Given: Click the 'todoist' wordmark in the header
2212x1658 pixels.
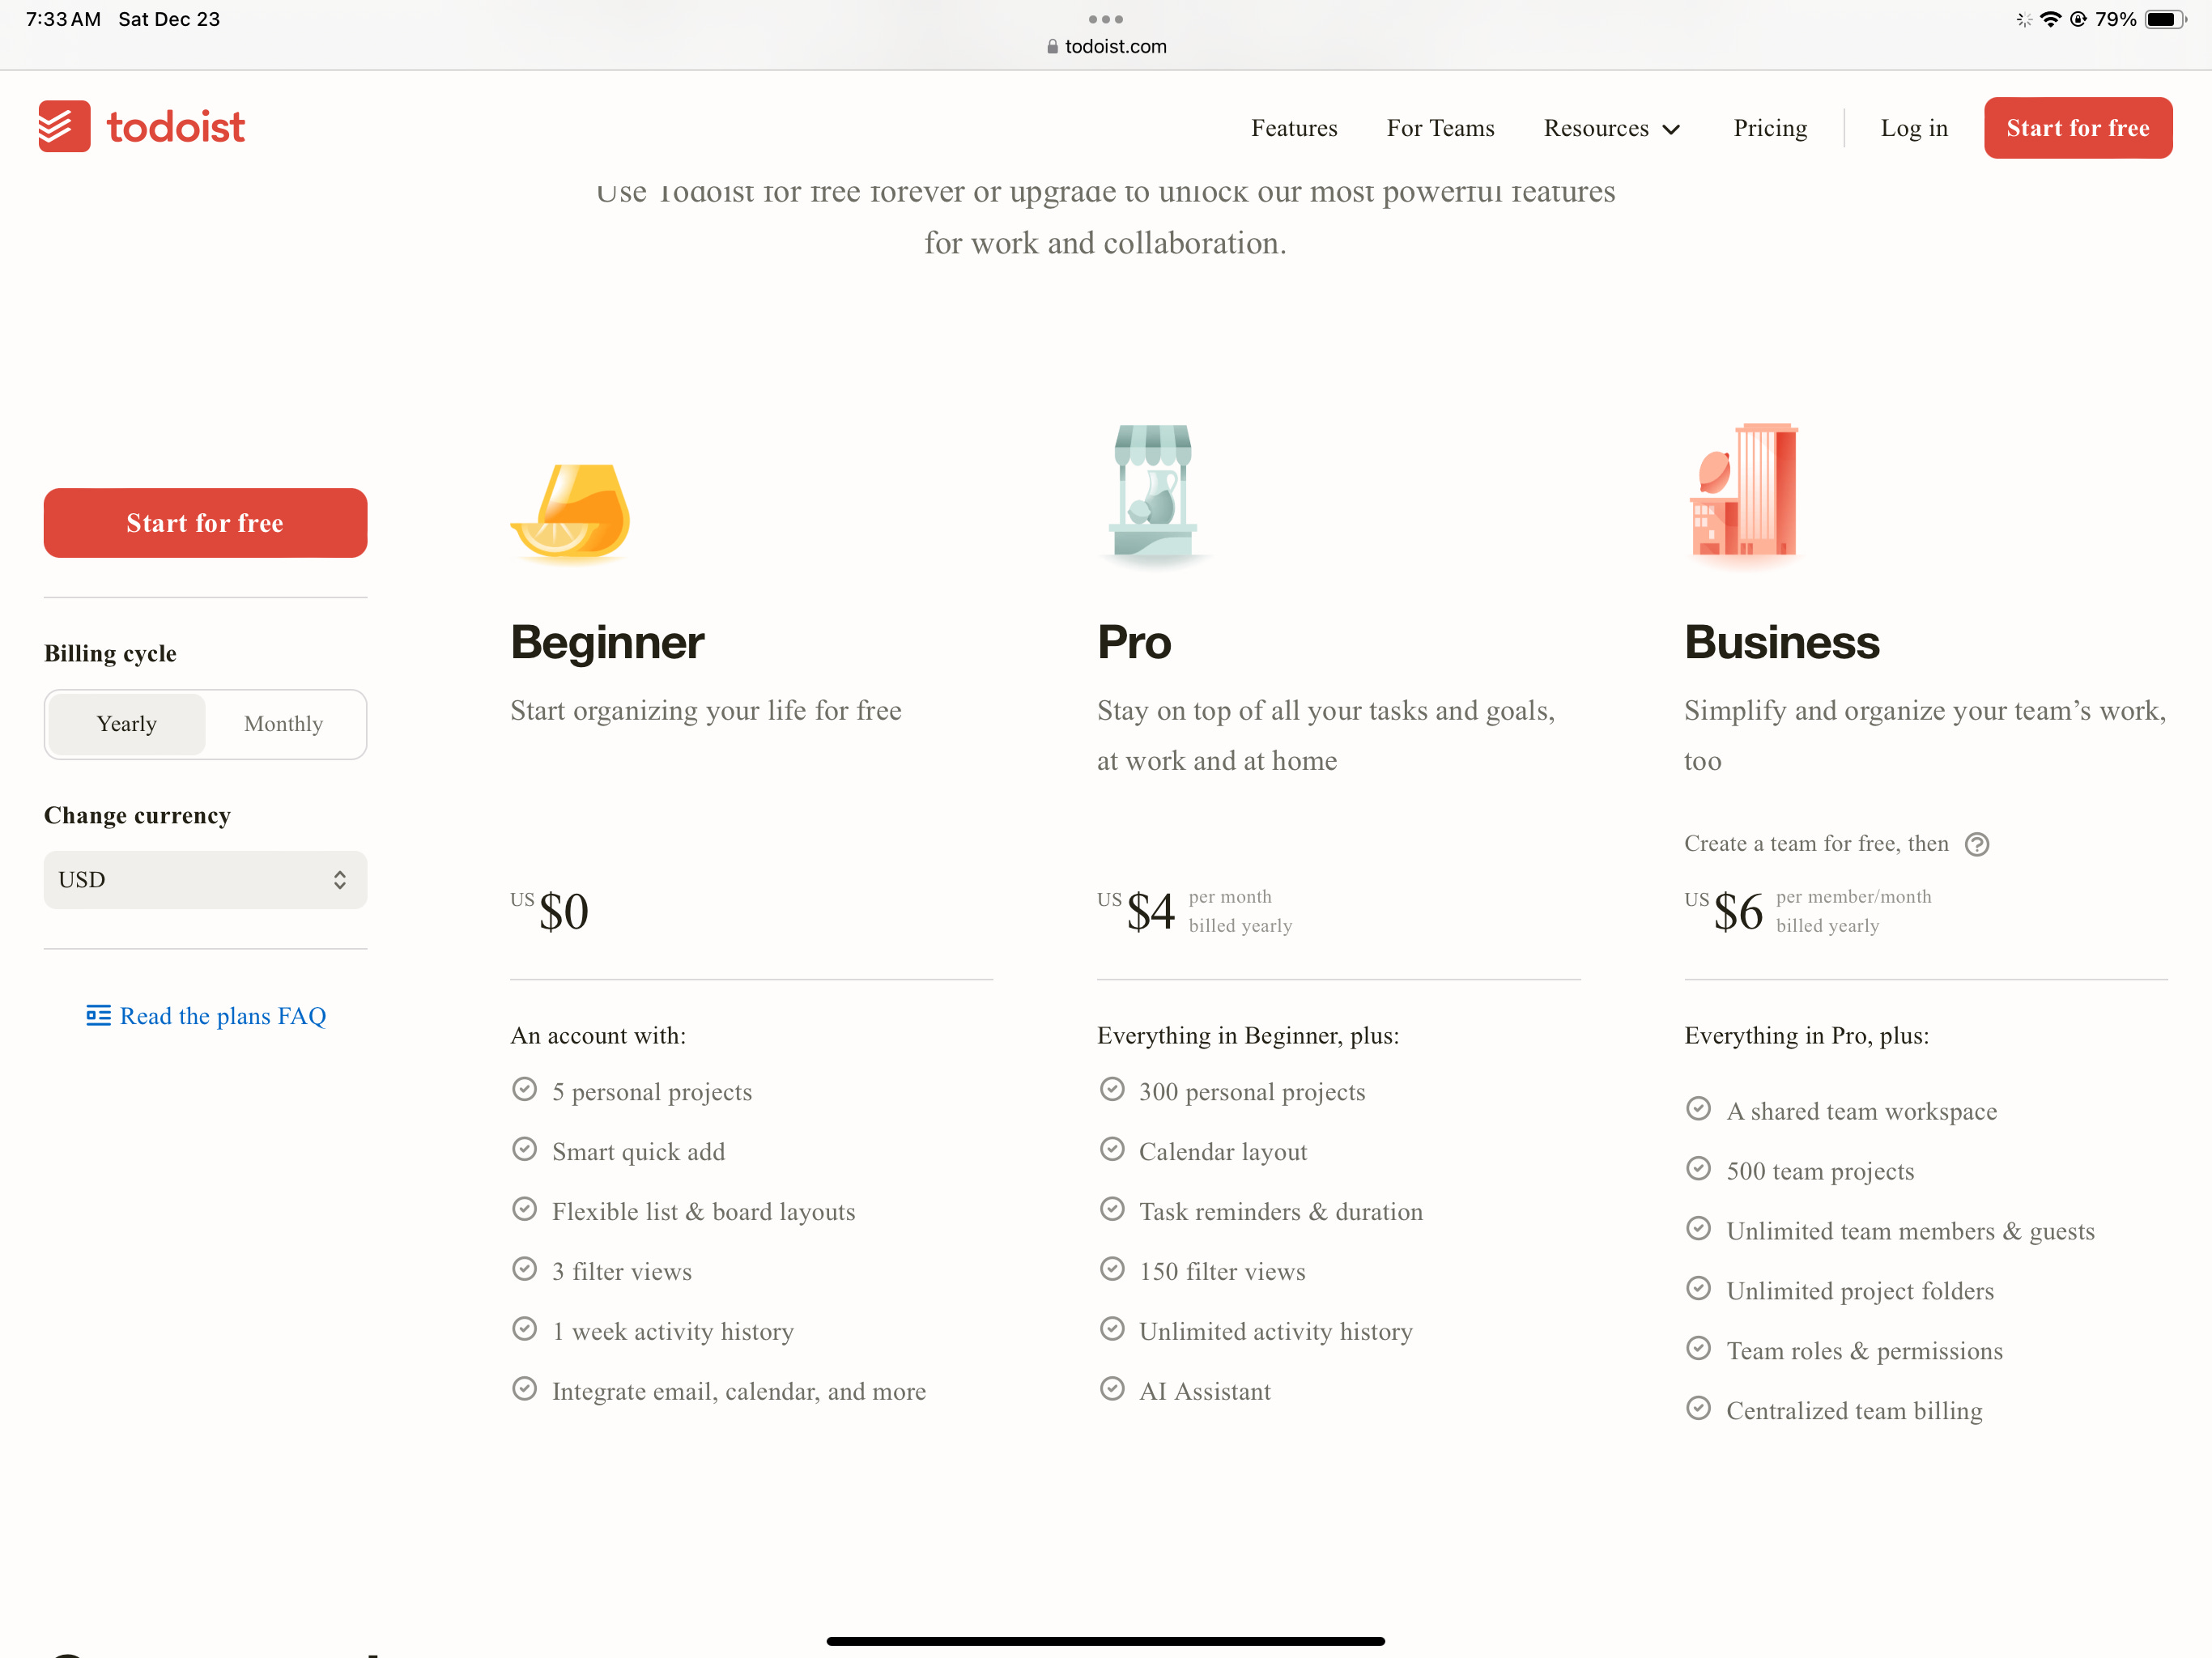Looking at the screenshot, I should (x=176, y=127).
